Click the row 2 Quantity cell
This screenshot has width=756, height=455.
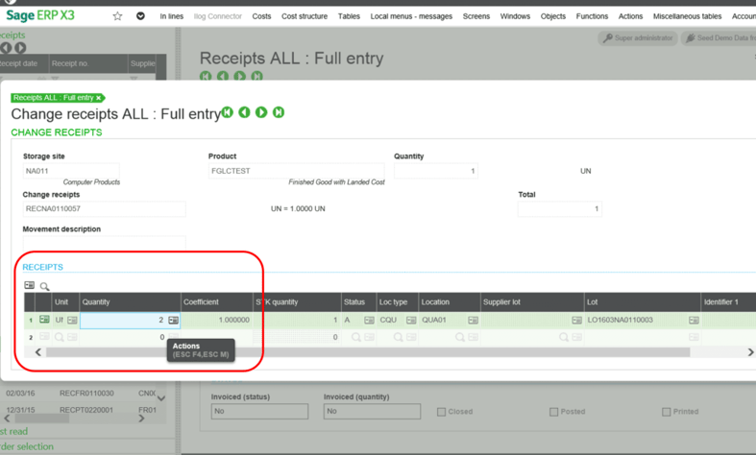[130, 337]
